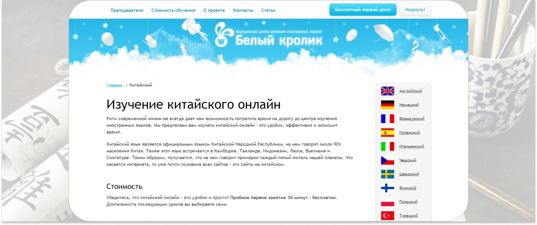Screen dimensions: 537x225
Task: Click the Finnish flag icon
Action: pyautogui.click(x=387, y=188)
